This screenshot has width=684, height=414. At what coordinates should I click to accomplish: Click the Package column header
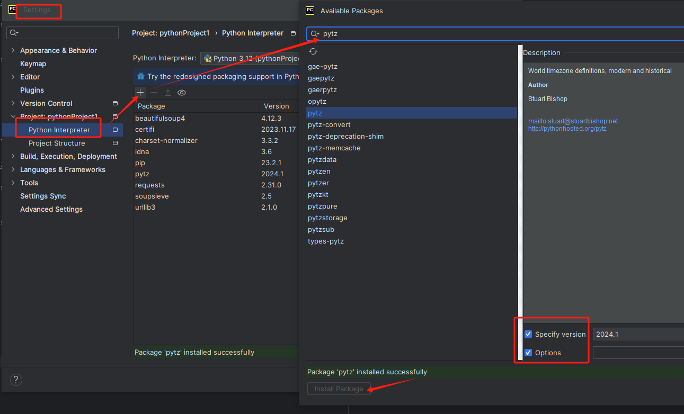click(x=197, y=106)
